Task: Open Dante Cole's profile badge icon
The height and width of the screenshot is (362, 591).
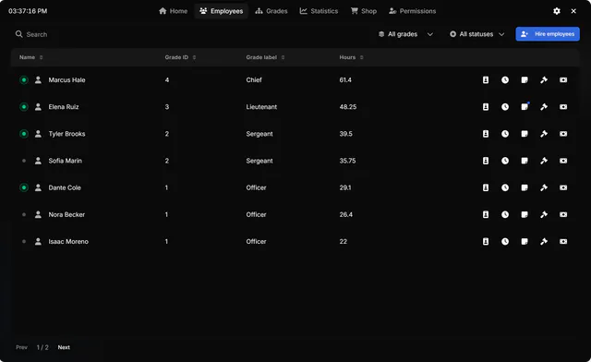Action: (x=486, y=187)
